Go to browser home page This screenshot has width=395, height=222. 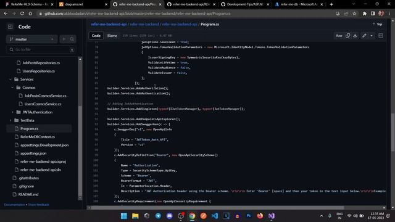[x=30, y=14]
